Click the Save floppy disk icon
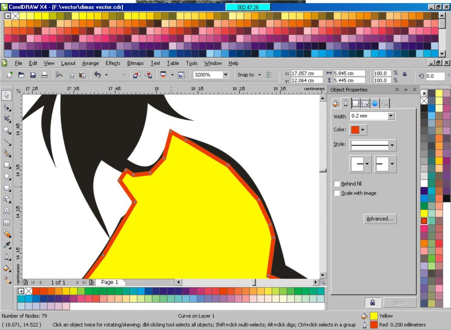The height and width of the screenshot is (330, 451). point(33,75)
